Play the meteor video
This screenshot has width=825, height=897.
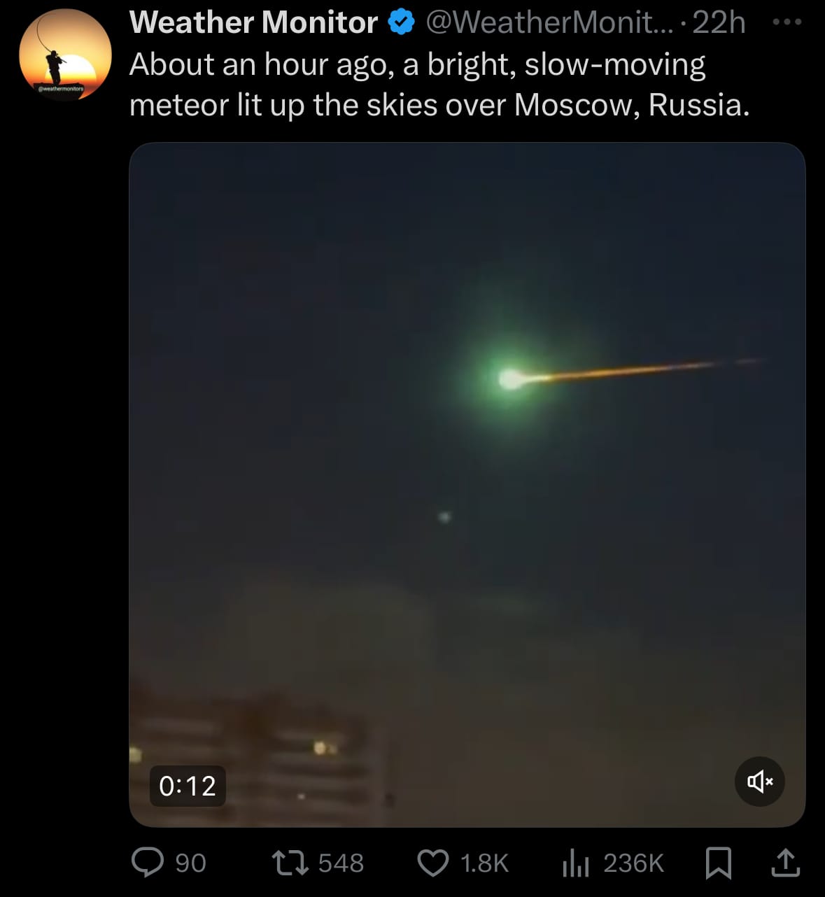coord(467,485)
